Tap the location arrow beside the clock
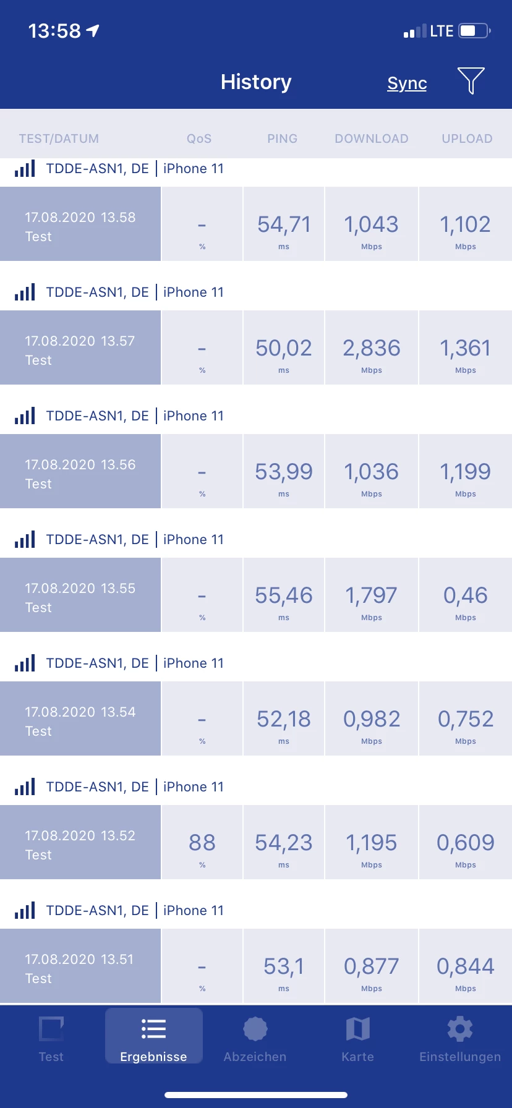The image size is (512, 1108). tap(93, 30)
